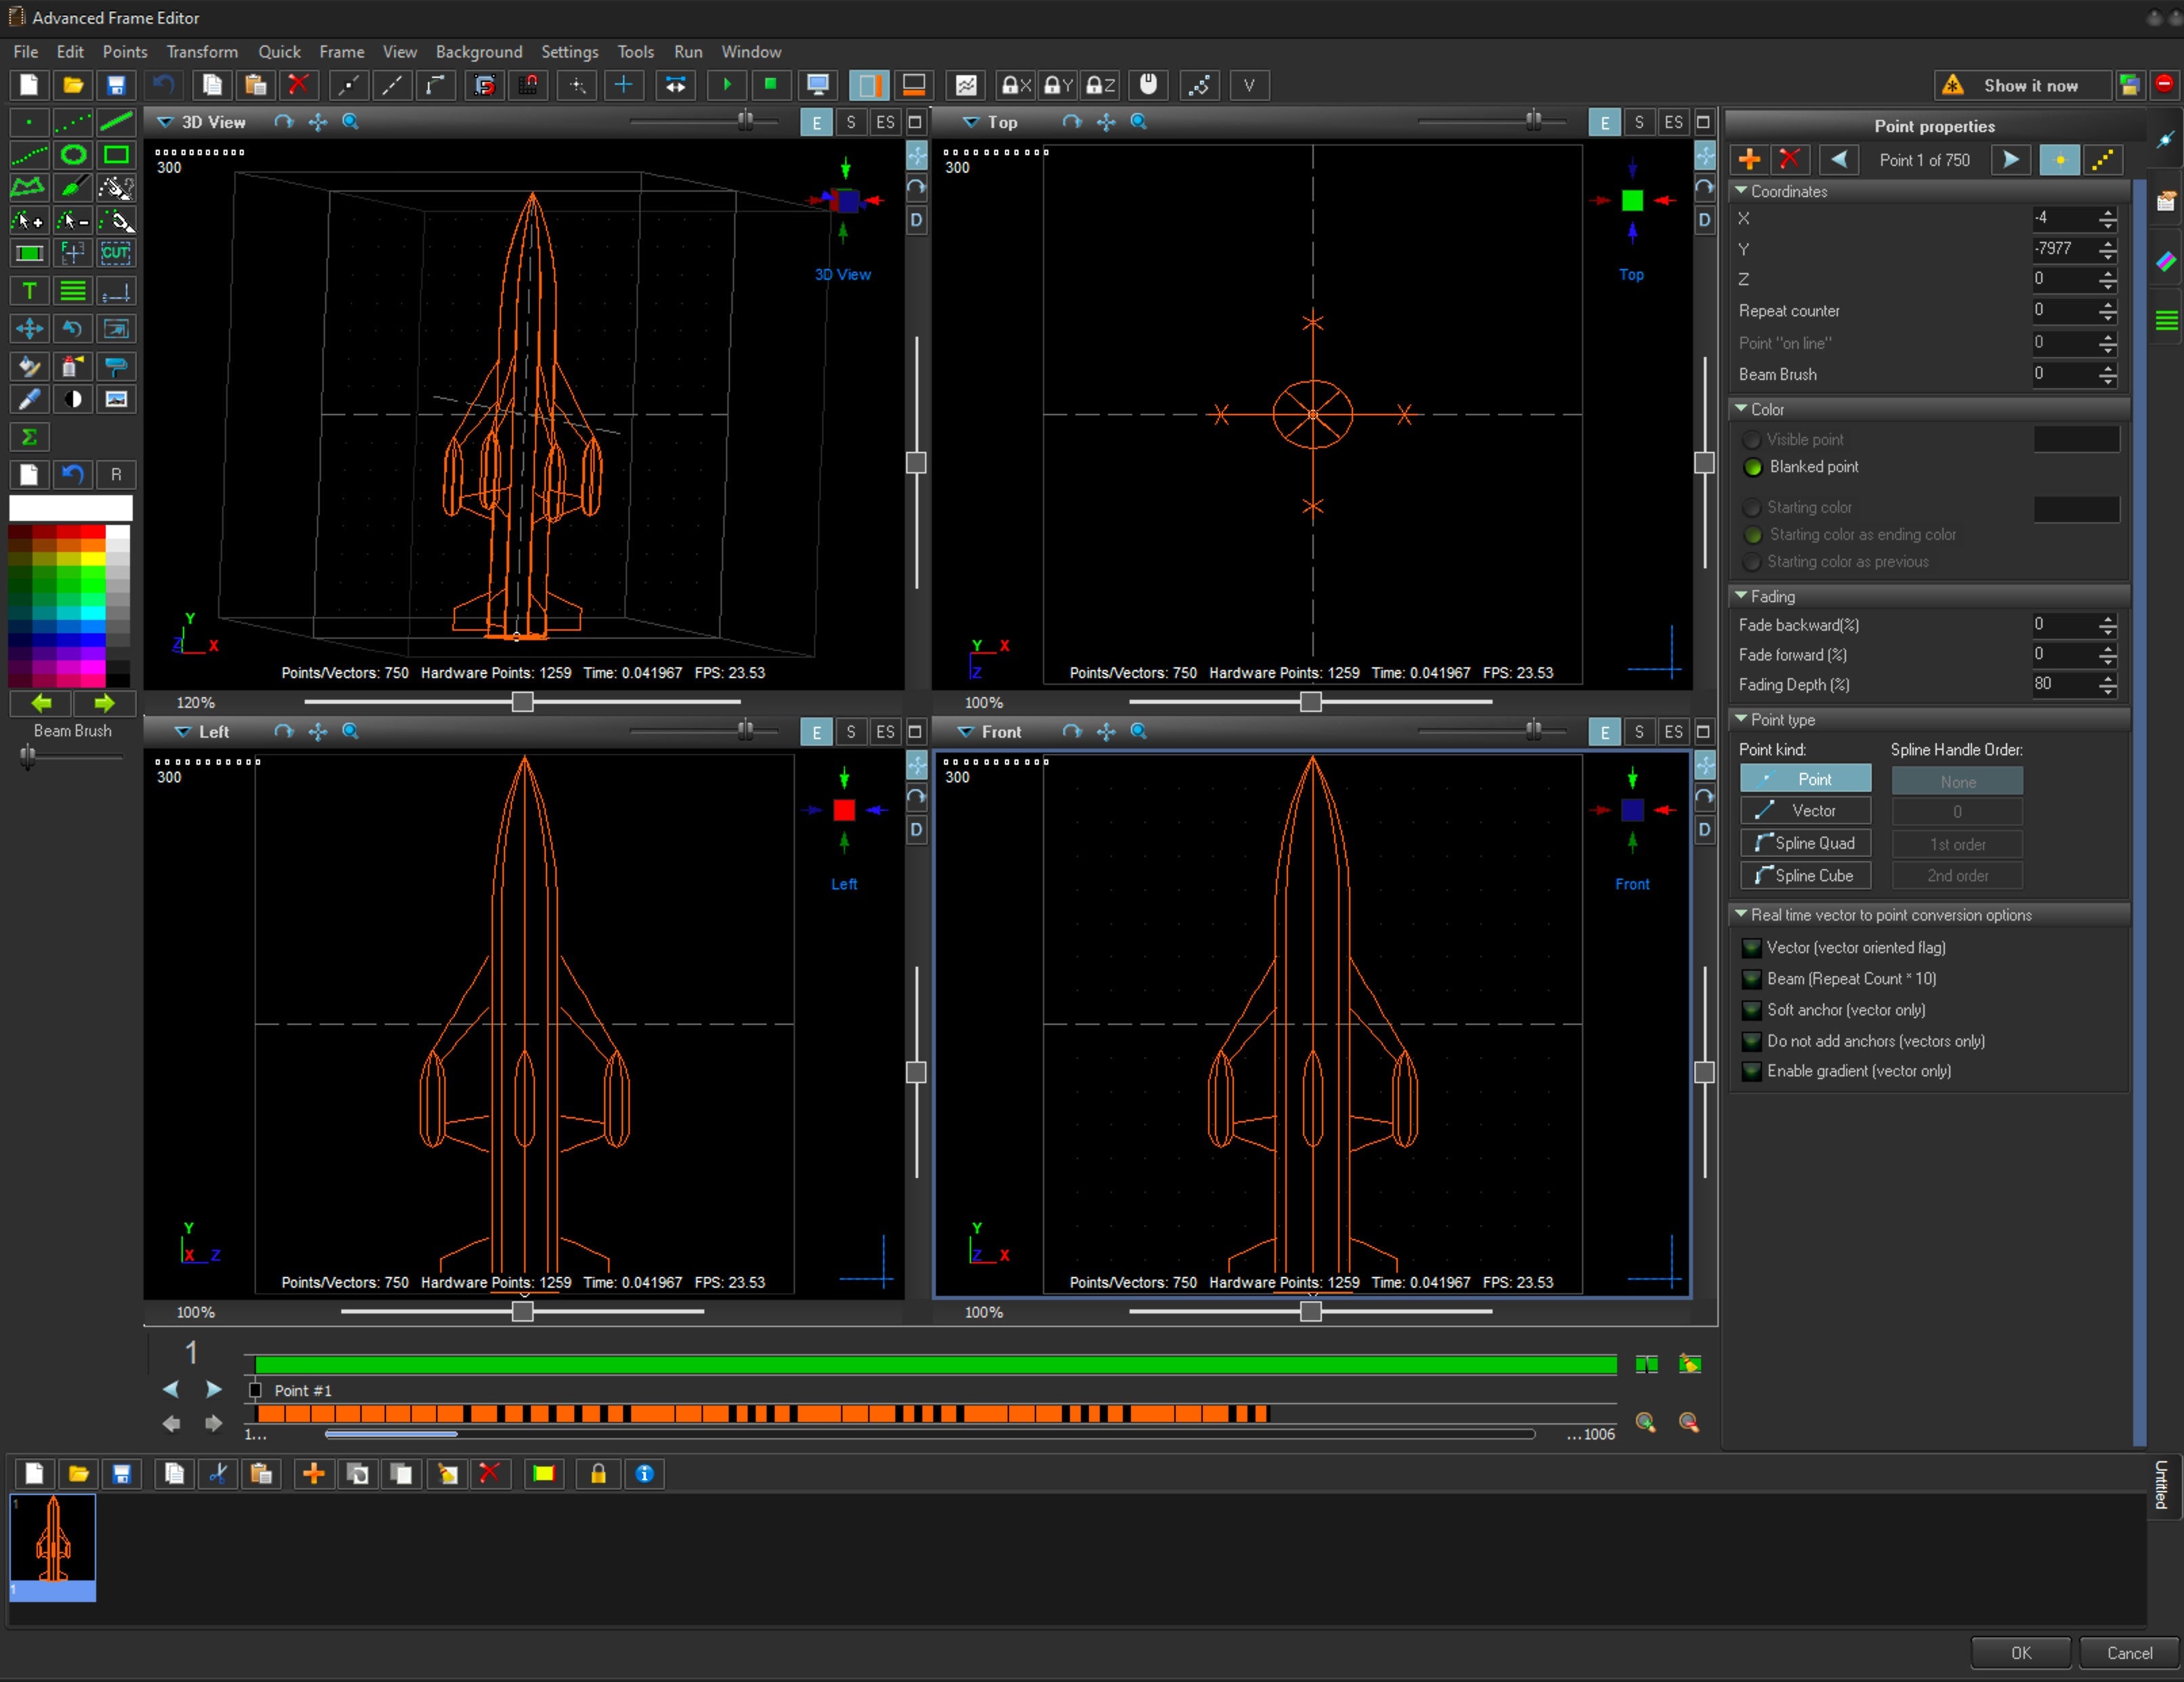Select the Blanked point radio button
The height and width of the screenshot is (1682, 2184).
coord(1753,467)
